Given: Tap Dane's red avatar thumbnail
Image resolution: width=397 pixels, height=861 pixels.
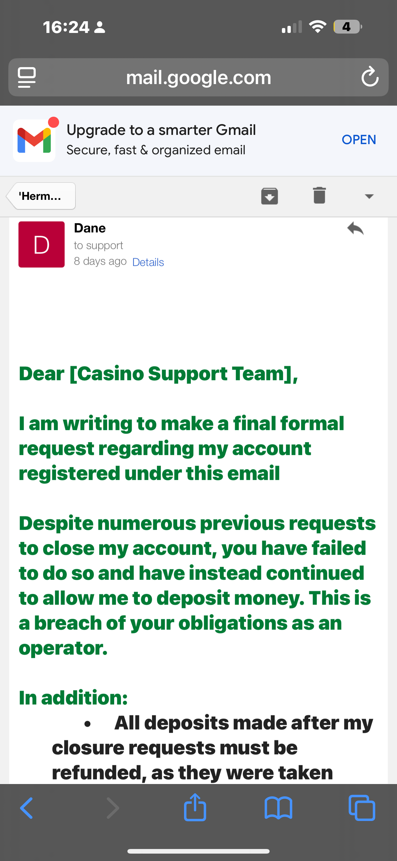Looking at the screenshot, I should [x=42, y=244].
